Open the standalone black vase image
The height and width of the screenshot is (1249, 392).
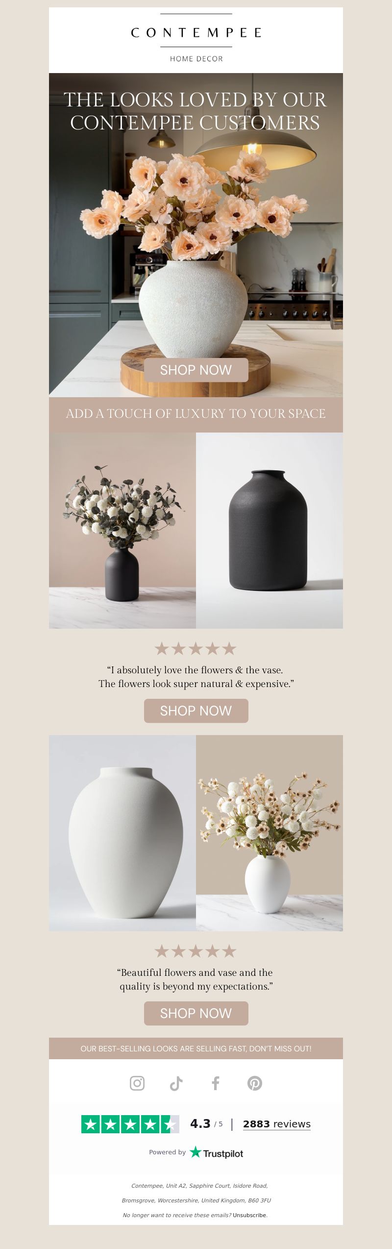(269, 530)
